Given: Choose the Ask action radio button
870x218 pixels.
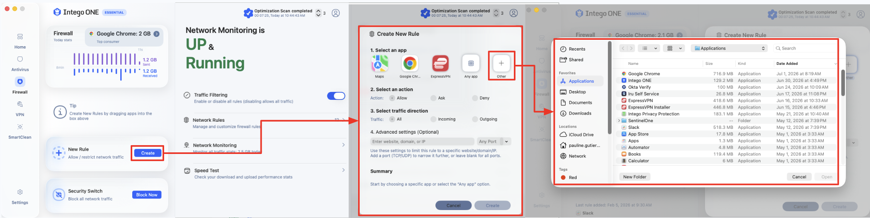Looking at the screenshot, I should click(x=433, y=98).
